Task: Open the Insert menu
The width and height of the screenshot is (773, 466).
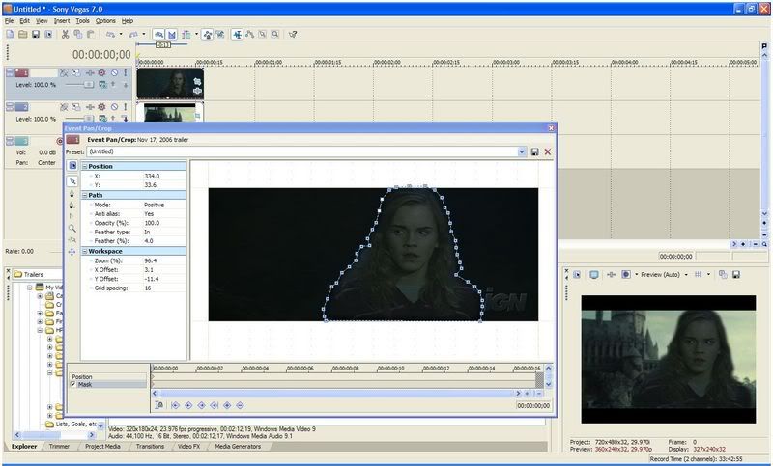Action: [62, 21]
